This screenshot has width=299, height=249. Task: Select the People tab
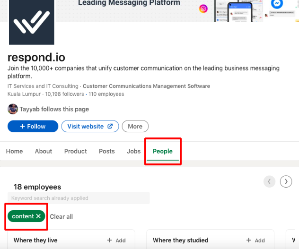click(163, 151)
